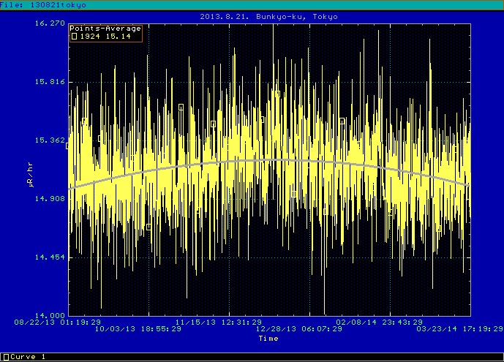
Task: Click the 11/15/13 12:31:29 time label
Action: click(x=219, y=322)
